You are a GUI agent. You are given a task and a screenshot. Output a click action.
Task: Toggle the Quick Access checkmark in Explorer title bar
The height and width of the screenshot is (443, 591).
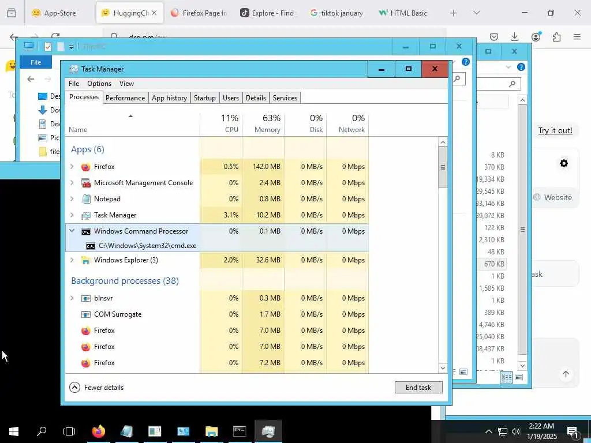tap(47, 46)
